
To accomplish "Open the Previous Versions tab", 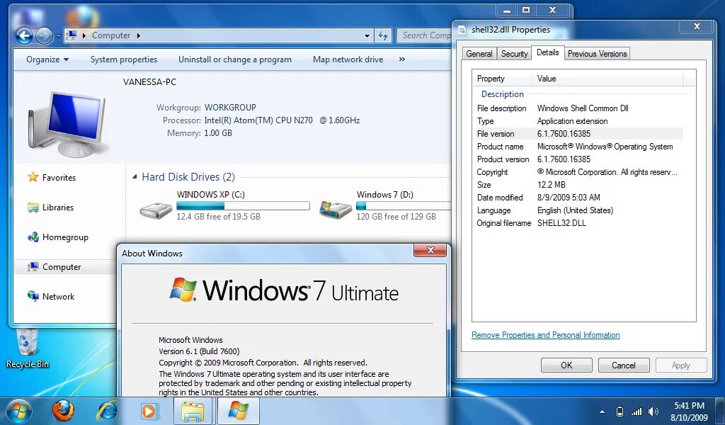I will [x=597, y=54].
